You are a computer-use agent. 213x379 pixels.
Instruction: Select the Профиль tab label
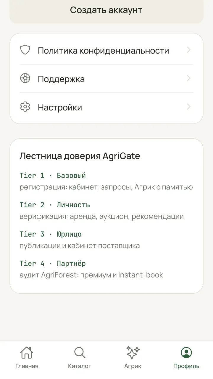point(186,366)
